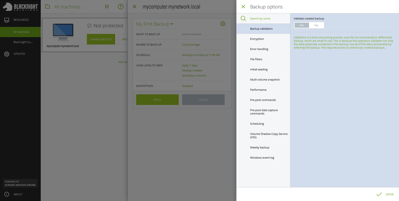Click the help question mark icon
This screenshot has width=399, height=201.
120,7
